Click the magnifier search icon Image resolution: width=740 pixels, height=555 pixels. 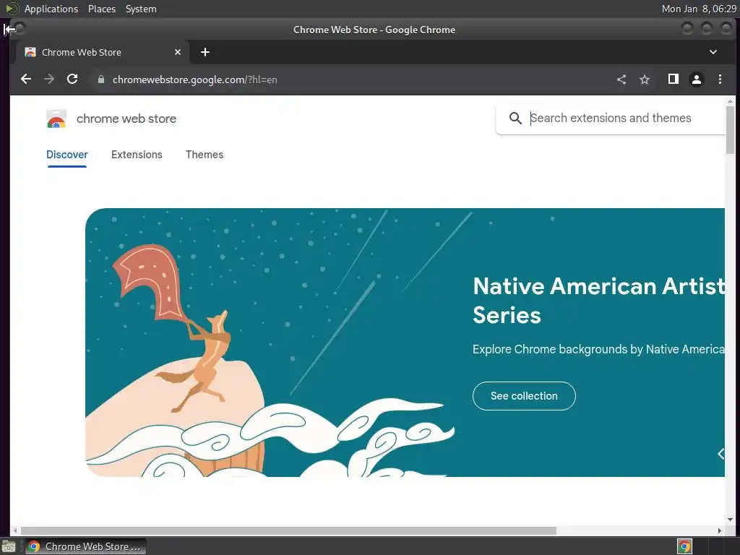(x=515, y=118)
